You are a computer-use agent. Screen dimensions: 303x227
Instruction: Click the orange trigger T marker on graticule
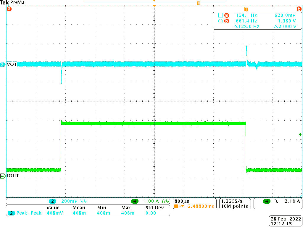coord(246,9)
